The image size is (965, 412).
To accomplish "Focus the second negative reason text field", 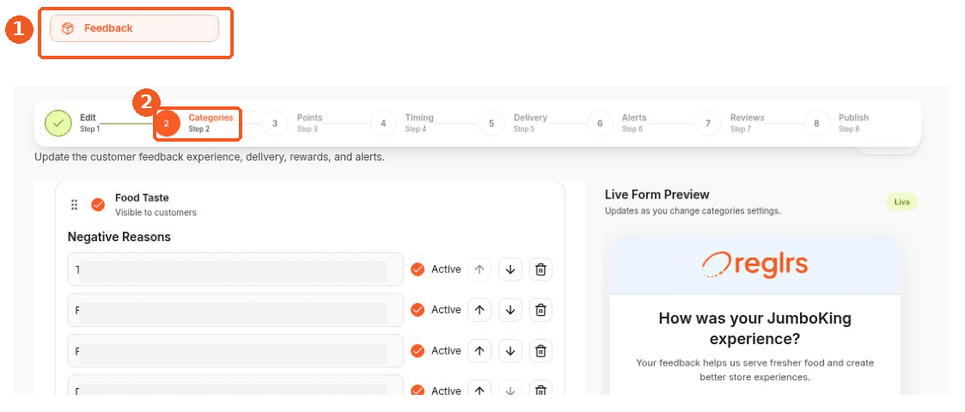I will pyautogui.click(x=235, y=310).
